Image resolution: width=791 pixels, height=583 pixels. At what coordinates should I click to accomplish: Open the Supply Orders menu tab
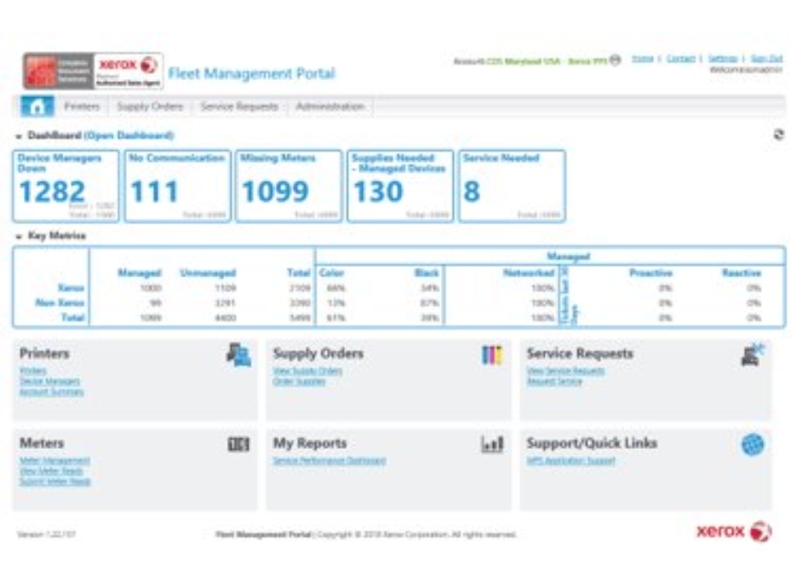[150, 106]
